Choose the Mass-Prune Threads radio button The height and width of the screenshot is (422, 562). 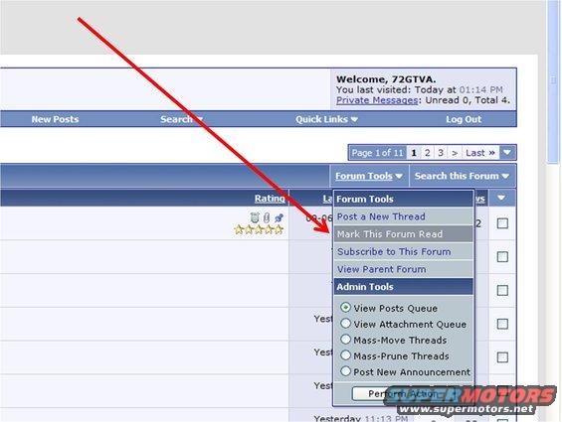pos(345,355)
